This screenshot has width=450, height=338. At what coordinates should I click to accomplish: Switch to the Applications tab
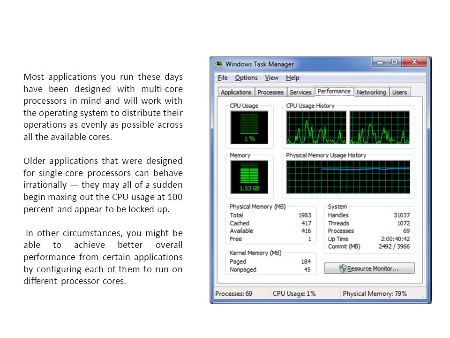click(x=236, y=92)
